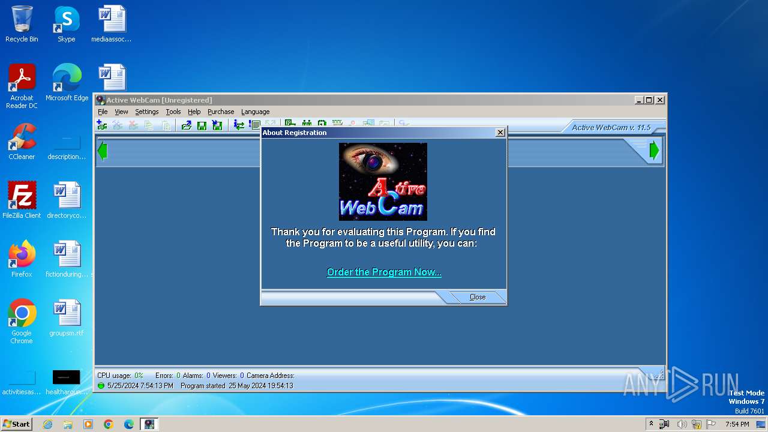Select the directoryco Word document icon
The height and width of the screenshot is (432, 768).
tap(67, 200)
